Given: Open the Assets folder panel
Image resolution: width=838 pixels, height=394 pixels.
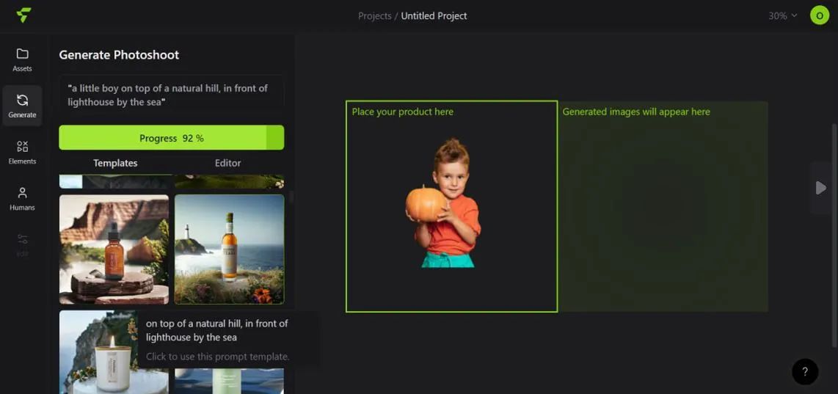Looking at the screenshot, I should [x=22, y=59].
